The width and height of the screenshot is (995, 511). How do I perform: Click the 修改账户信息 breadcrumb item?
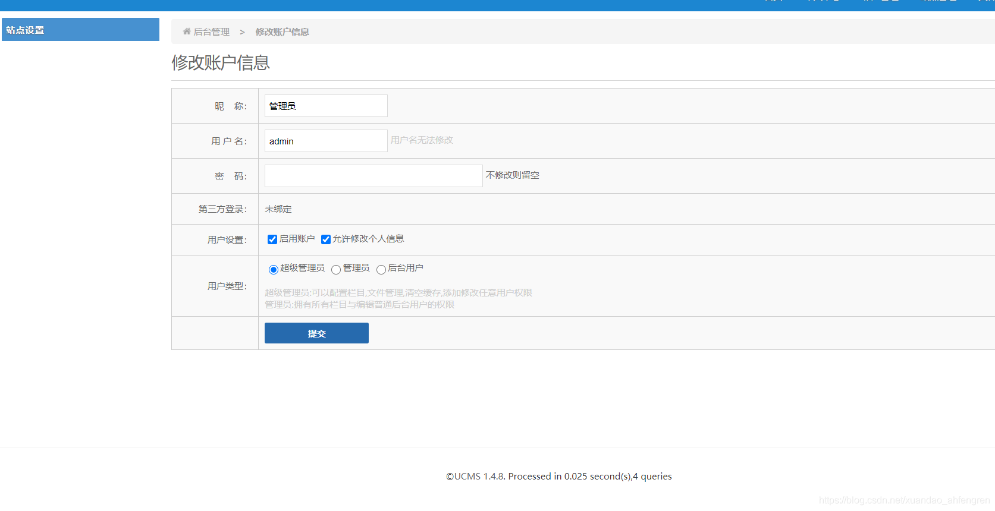(282, 32)
